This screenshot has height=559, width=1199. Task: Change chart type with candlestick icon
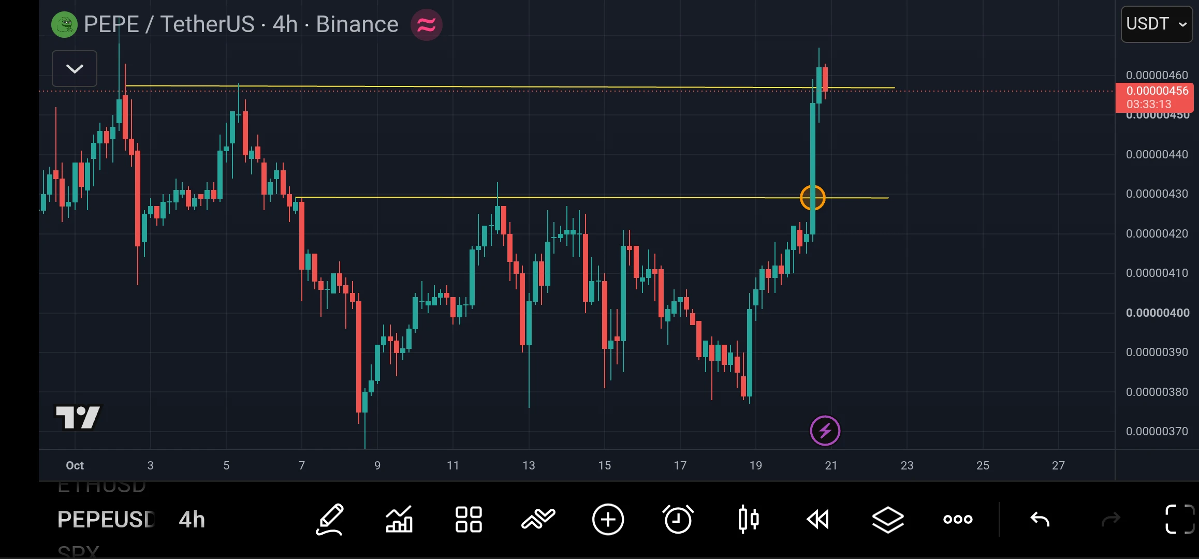point(749,519)
